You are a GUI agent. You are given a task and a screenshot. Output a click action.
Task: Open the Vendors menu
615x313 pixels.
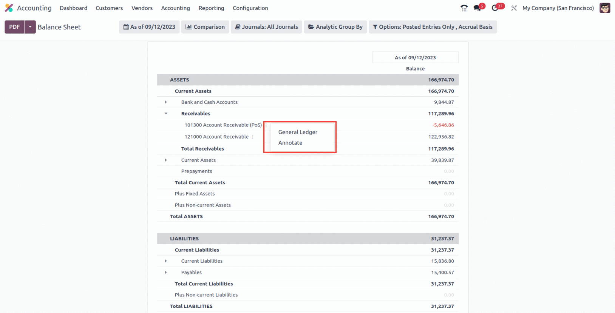click(142, 8)
